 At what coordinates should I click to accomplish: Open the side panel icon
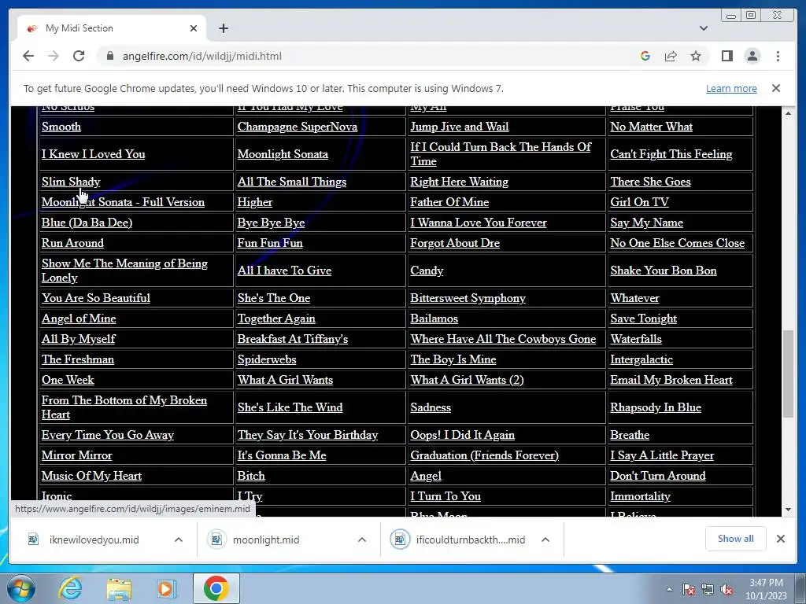pos(727,56)
